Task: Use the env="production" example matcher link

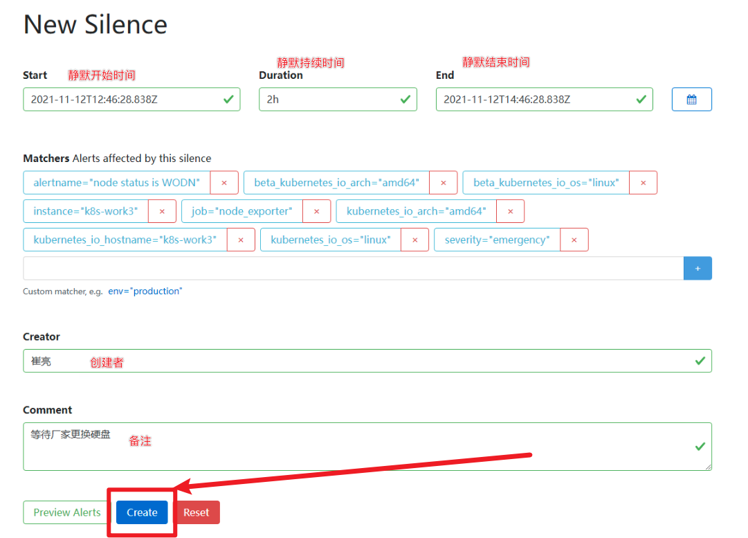Action: point(145,292)
